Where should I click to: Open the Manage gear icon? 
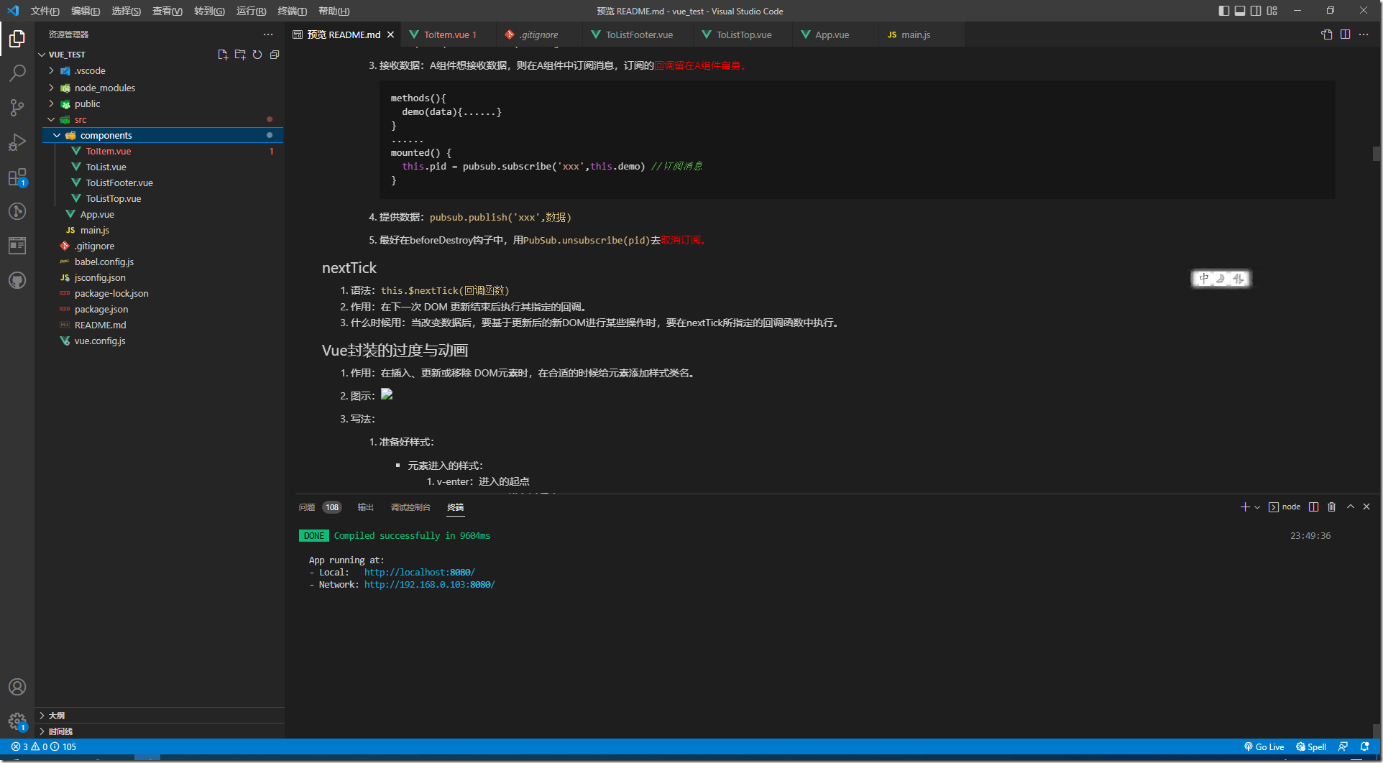tap(17, 721)
